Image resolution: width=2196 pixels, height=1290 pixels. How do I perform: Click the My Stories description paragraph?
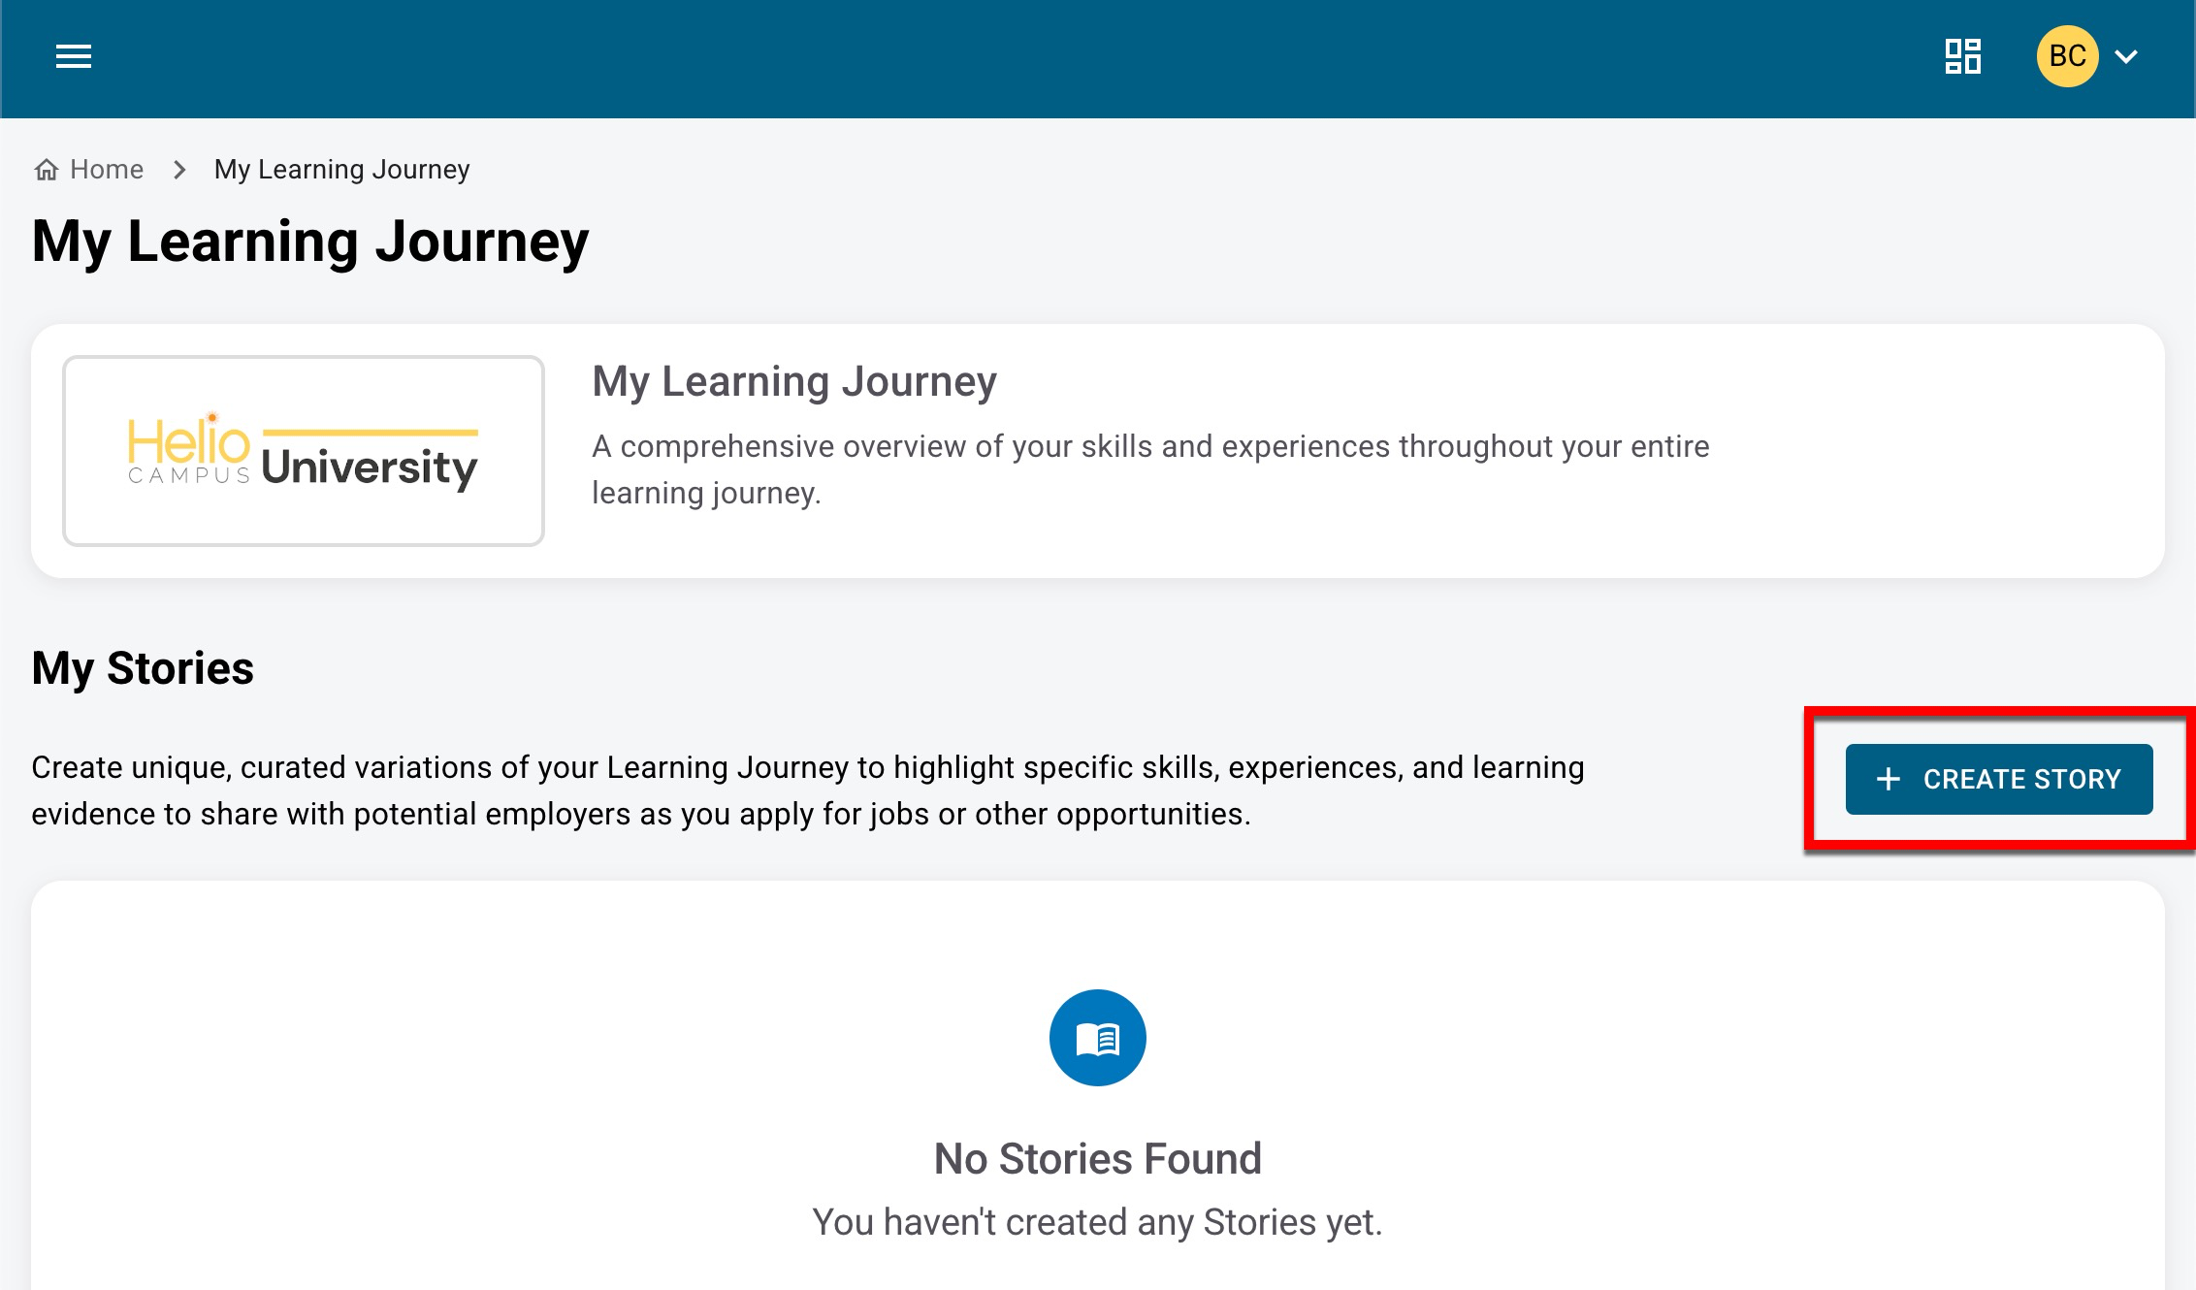807,790
